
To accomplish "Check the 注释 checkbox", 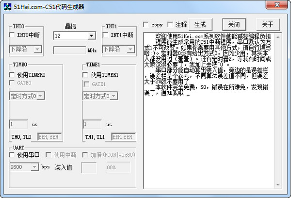I will coord(170,25).
